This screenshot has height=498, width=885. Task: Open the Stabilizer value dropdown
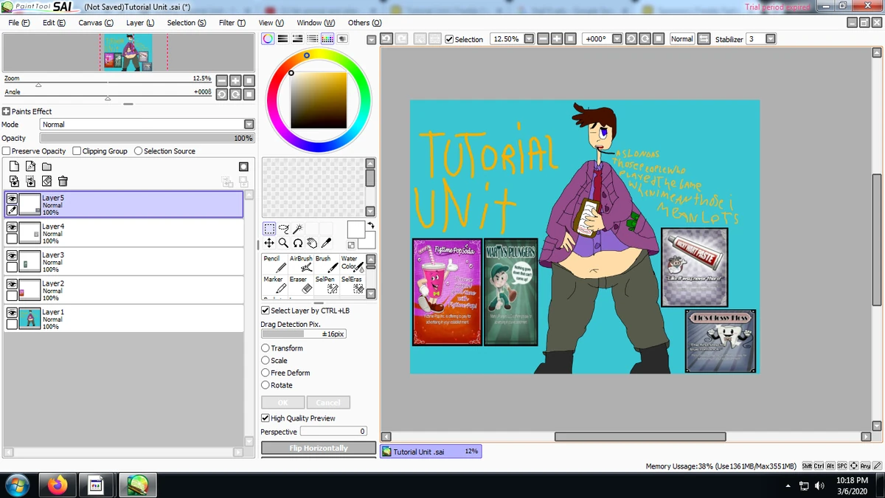[x=771, y=39]
